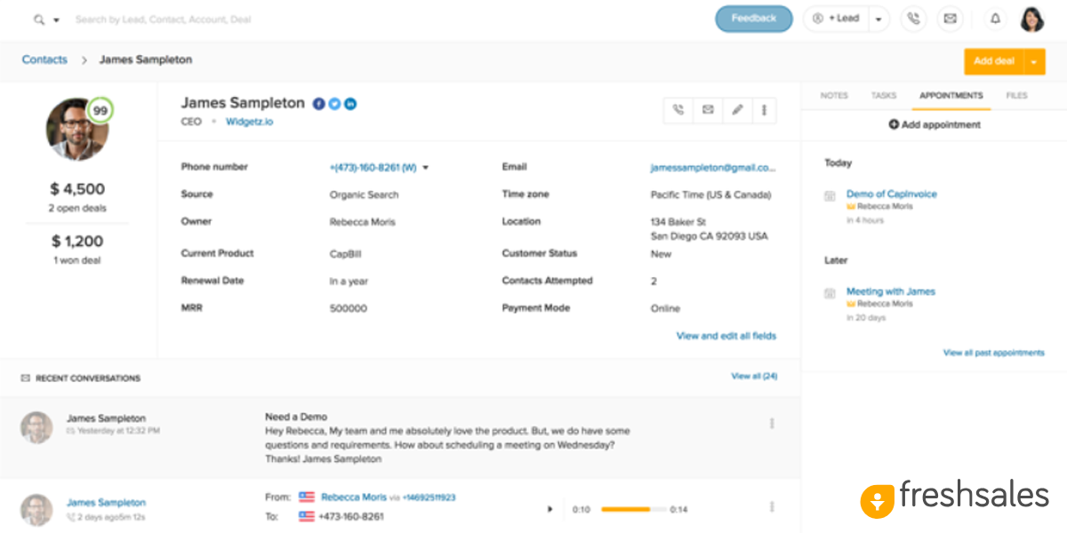Call contact using the header phone icon

tap(678, 110)
